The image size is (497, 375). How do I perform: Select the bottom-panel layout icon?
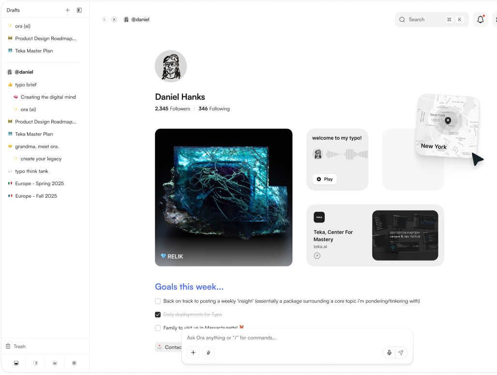(16, 363)
